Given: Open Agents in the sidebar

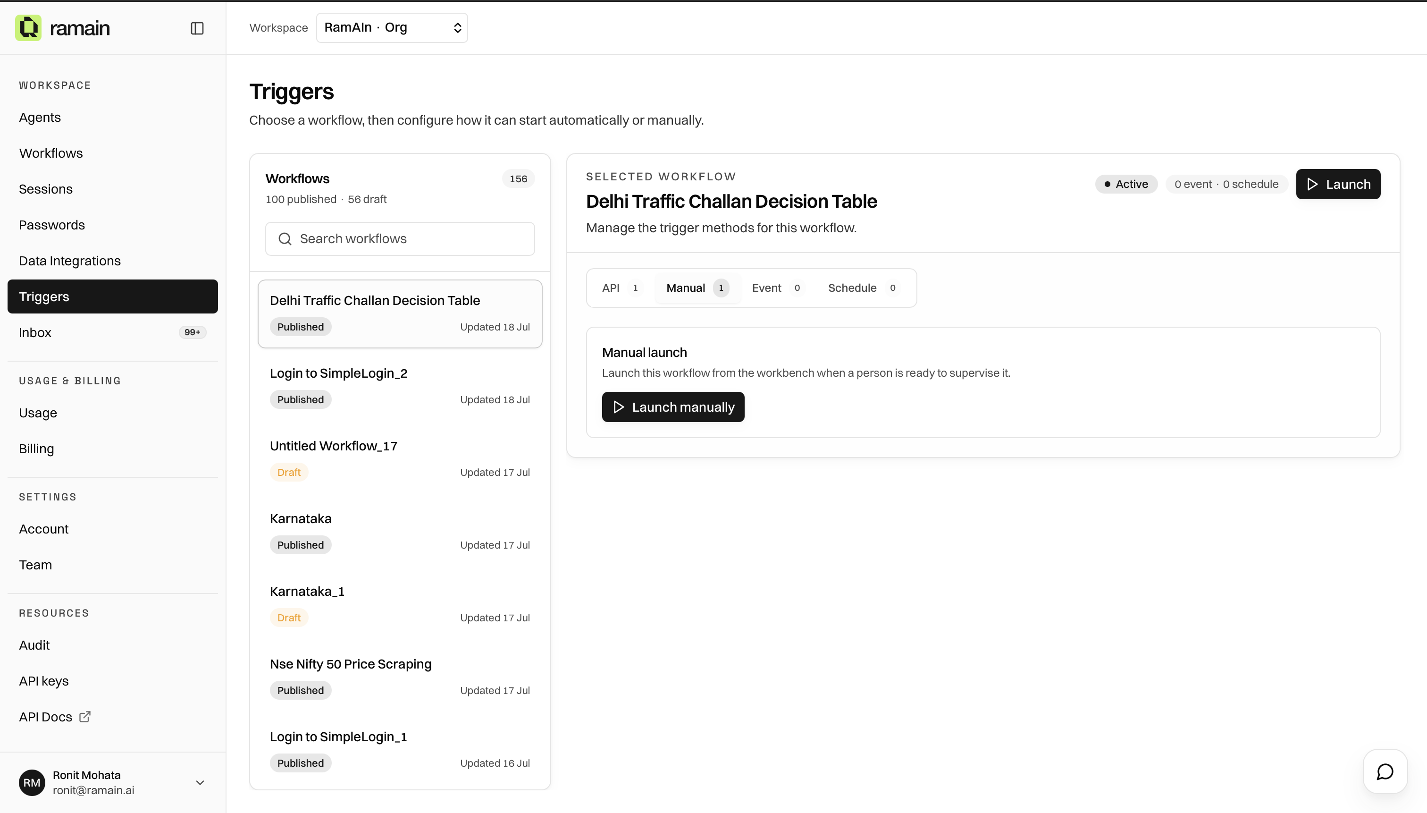Looking at the screenshot, I should [112, 117].
